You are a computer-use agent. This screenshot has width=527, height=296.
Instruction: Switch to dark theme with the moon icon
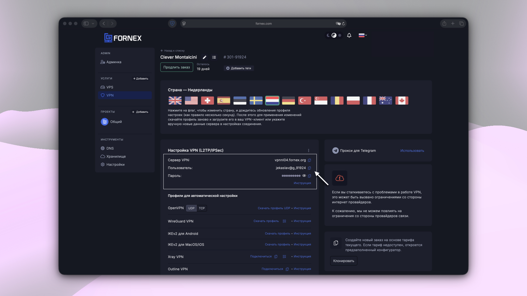tap(328, 35)
